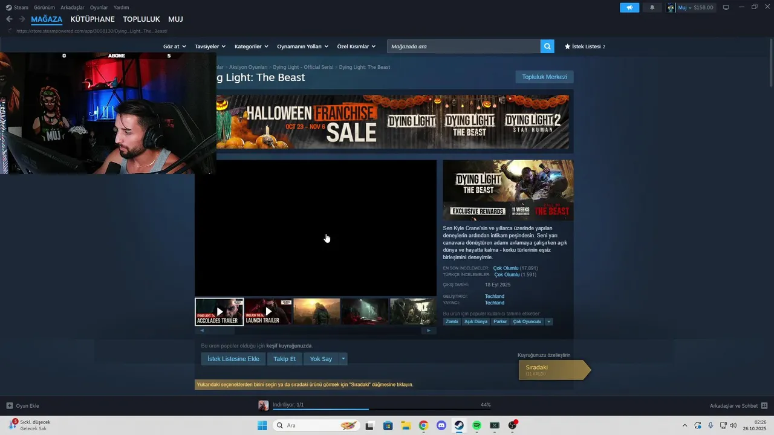Screen dimensions: 774x435
Task: Open İstek Listesi wishlist star link
Action: [585, 47]
